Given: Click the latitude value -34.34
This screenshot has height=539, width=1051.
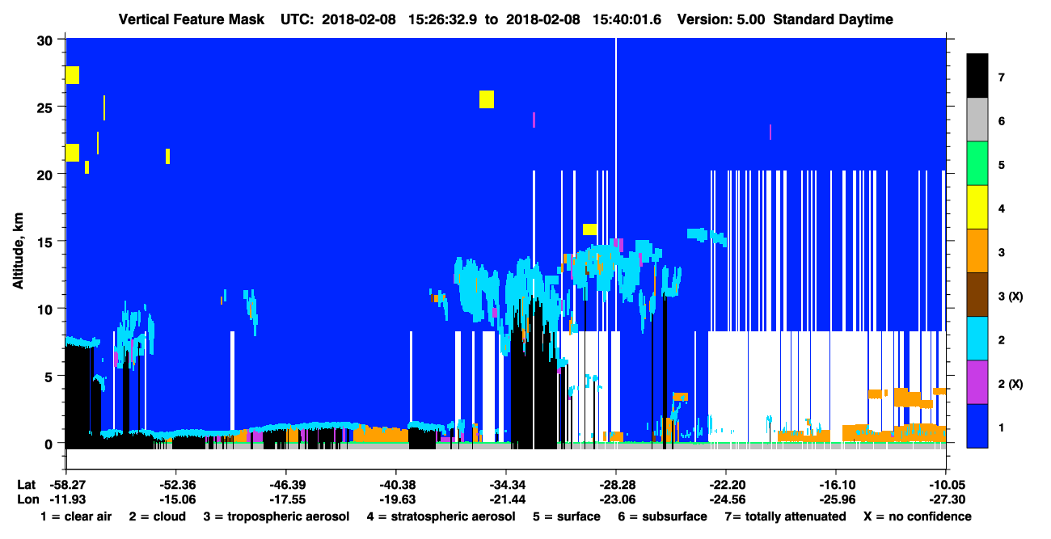Looking at the screenshot, I should coord(506,485).
